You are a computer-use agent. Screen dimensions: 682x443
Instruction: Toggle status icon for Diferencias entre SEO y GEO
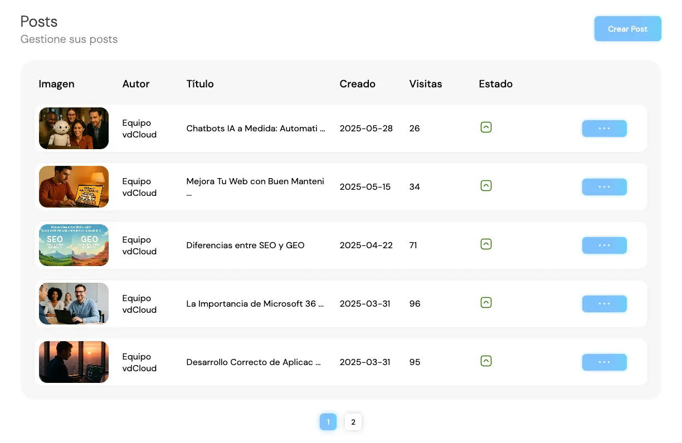pos(486,244)
